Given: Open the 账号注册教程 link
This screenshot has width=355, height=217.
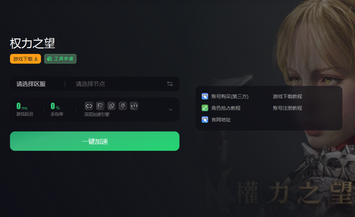Looking at the screenshot, I should coord(287,108).
